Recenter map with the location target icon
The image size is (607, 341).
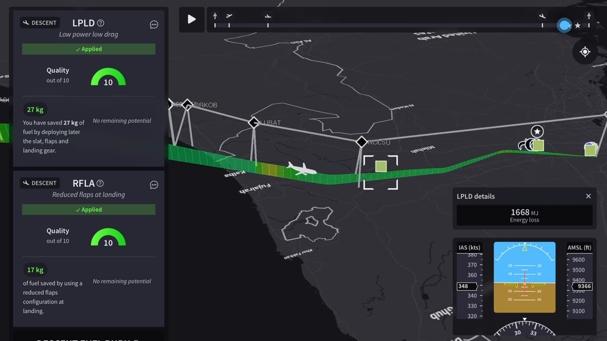pos(585,52)
